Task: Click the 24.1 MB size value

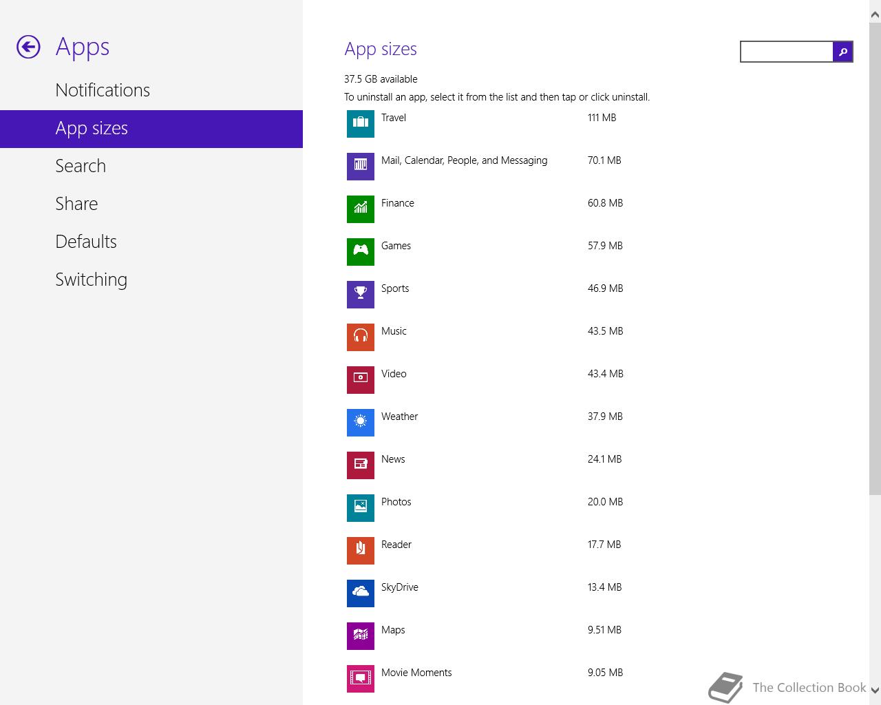Action: (605, 459)
